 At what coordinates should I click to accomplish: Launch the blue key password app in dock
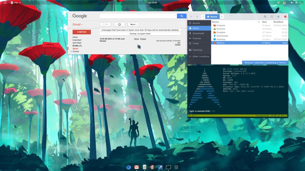160,167
